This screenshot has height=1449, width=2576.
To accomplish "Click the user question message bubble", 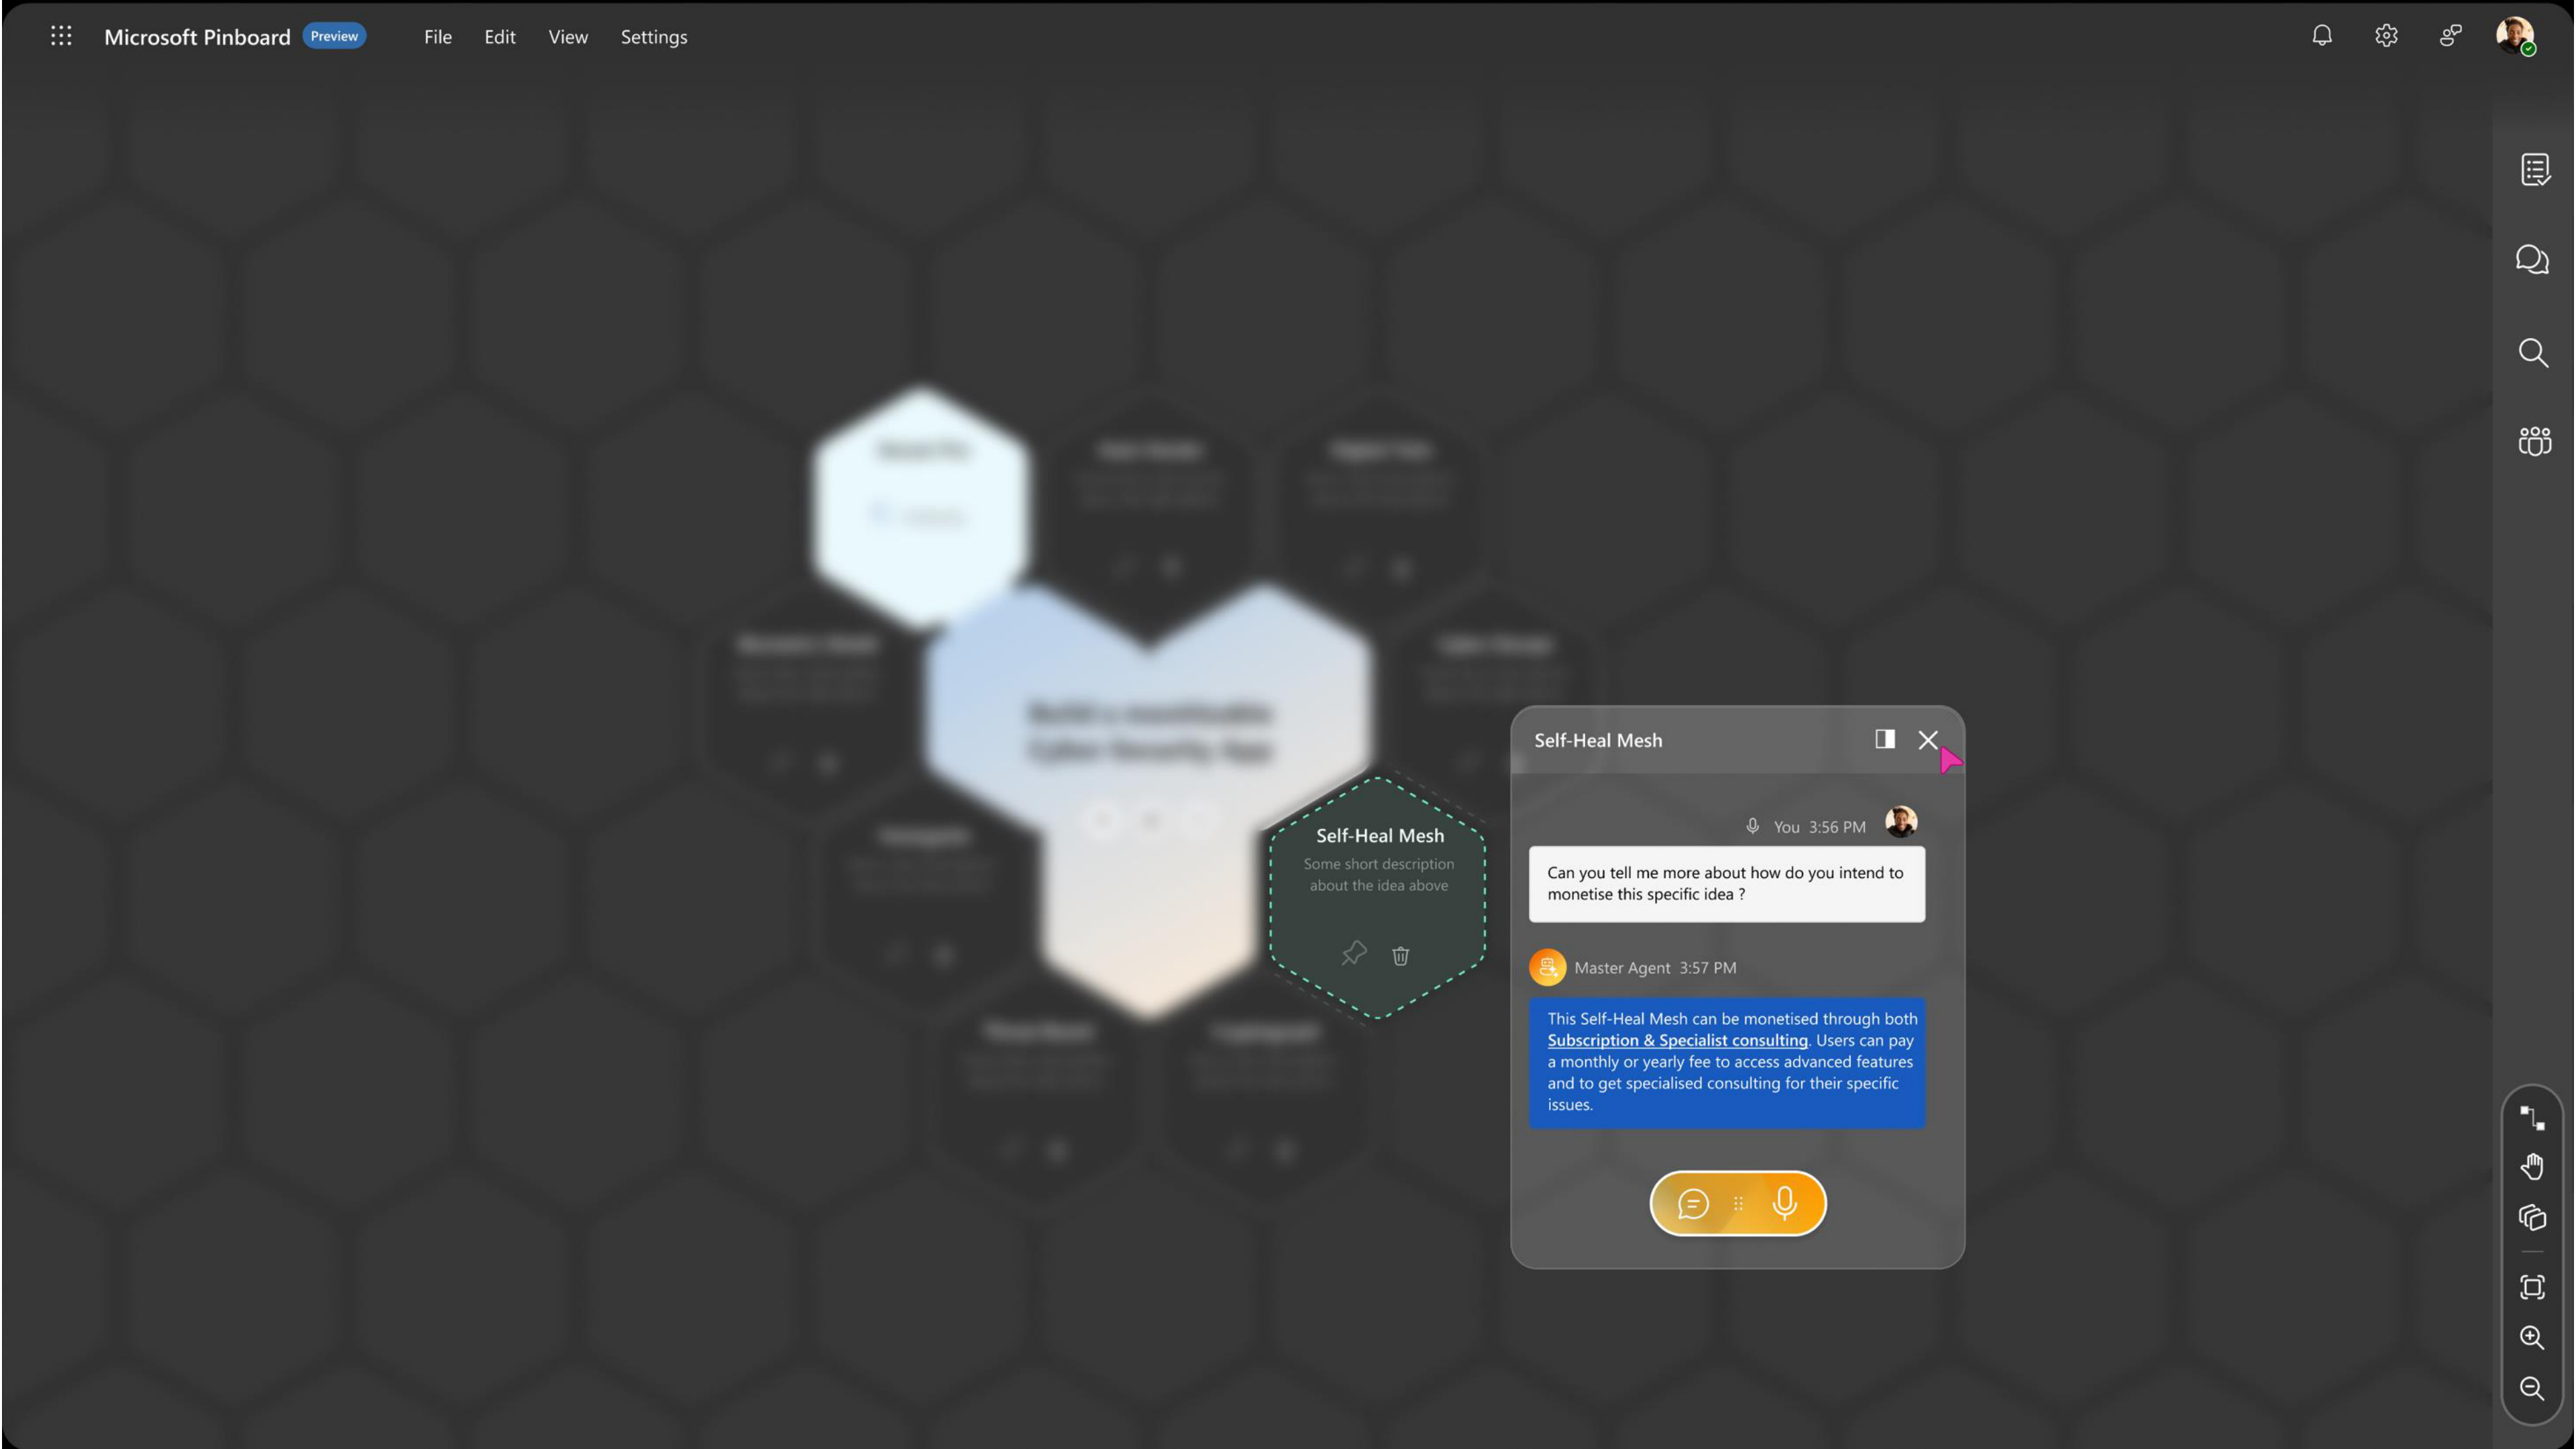I will [1726, 883].
